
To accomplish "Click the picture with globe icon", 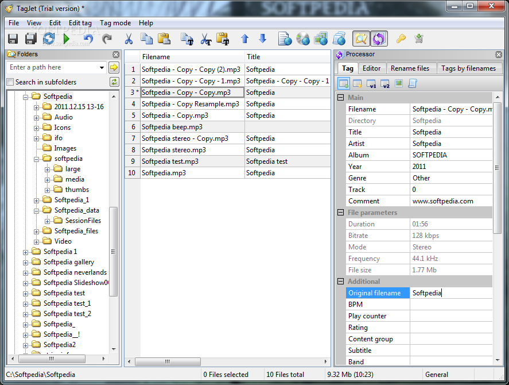I will click(x=321, y=38).
